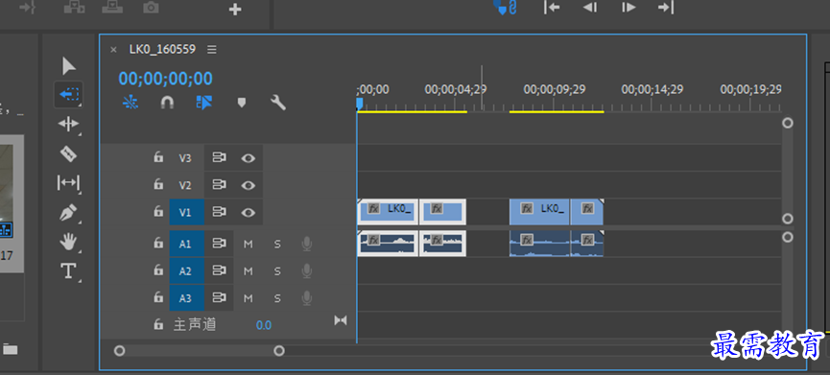Image resolution: width=830 pixels, height=375 pixels.
Task: Close the LK0_160559 sequence tab
Action: point(113,50)
